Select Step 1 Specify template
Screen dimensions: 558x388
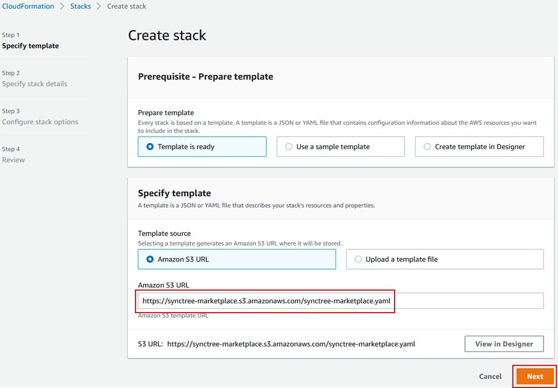[30, 46]
